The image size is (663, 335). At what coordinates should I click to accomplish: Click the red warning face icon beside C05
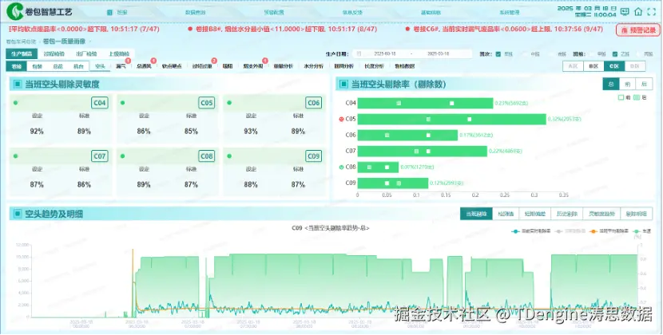(x=342, y=119)
